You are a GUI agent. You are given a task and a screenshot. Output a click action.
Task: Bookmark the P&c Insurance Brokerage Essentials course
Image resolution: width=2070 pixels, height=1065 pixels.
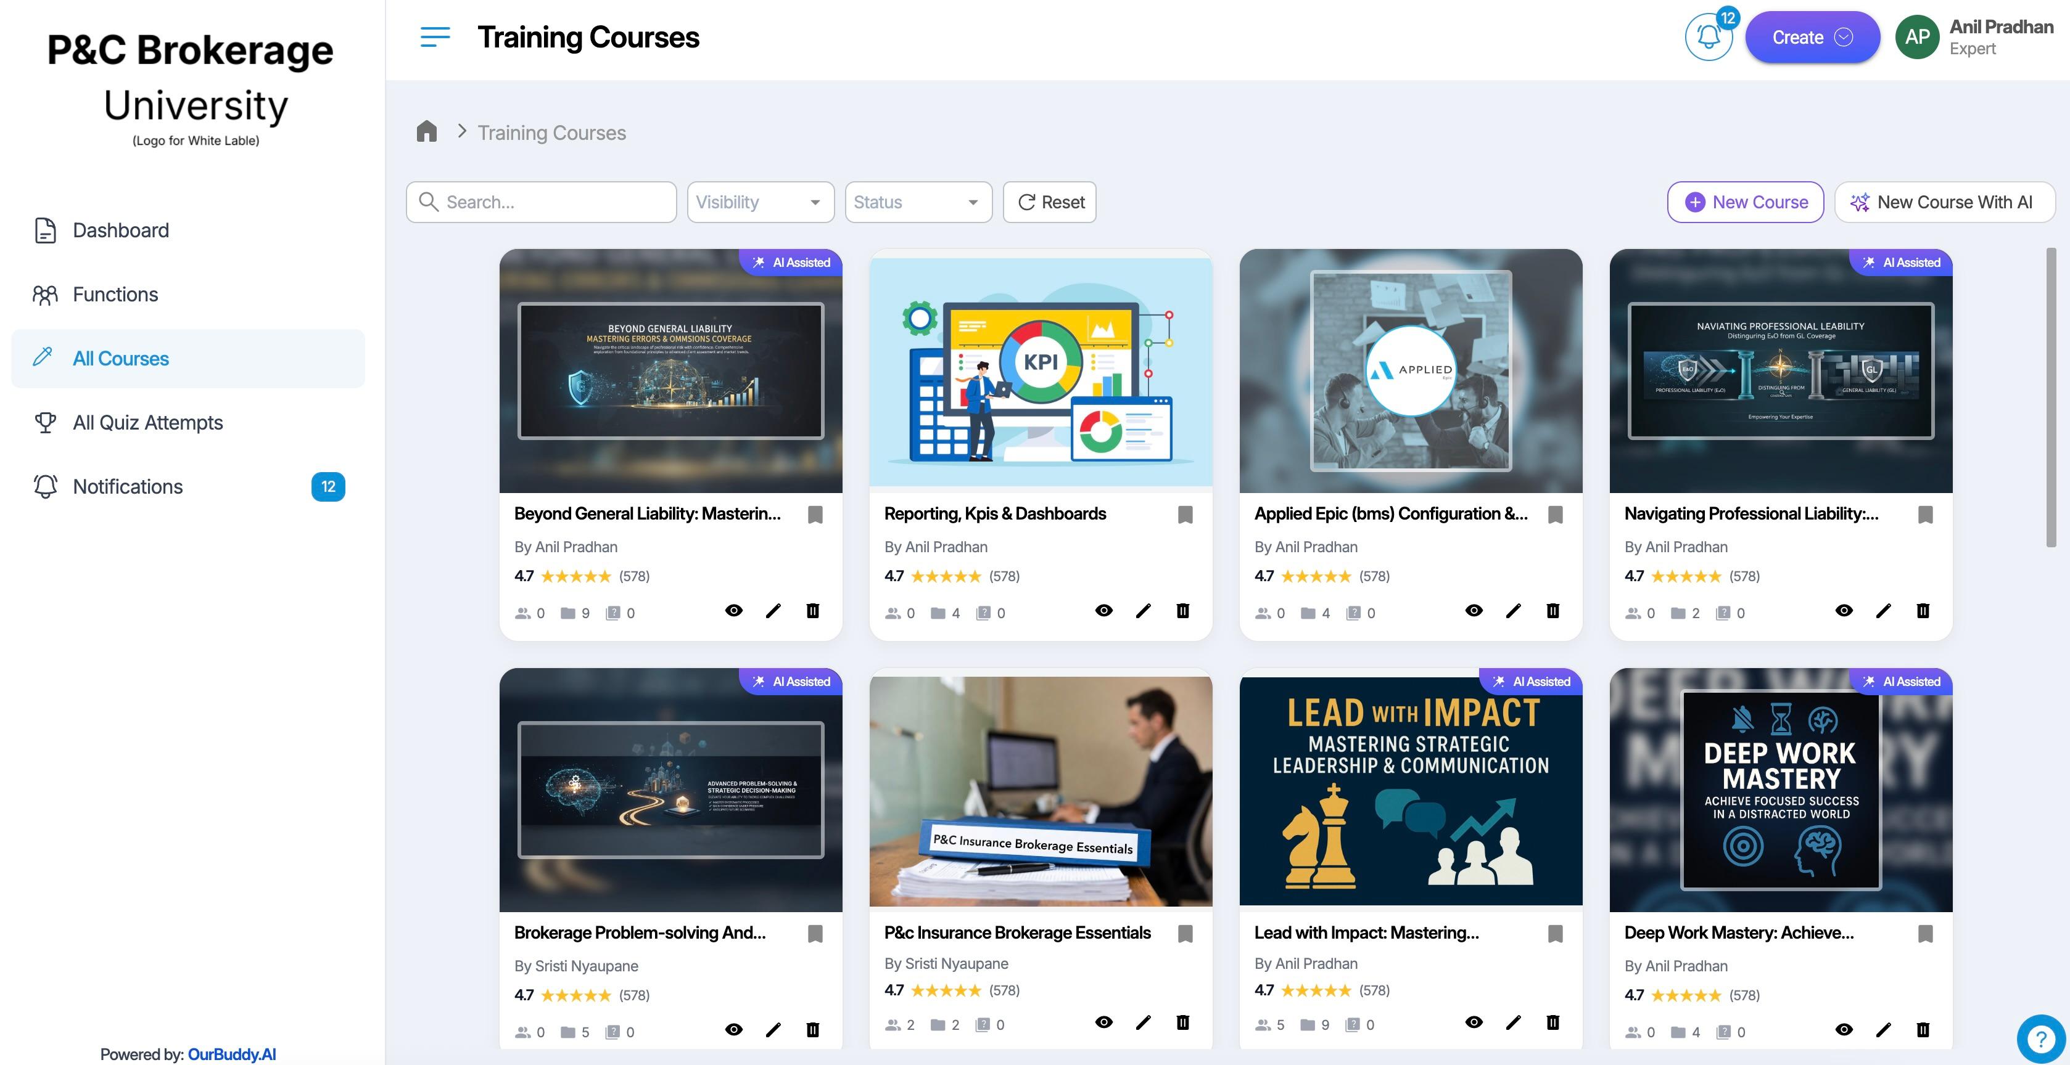[x=1186, y=932]
